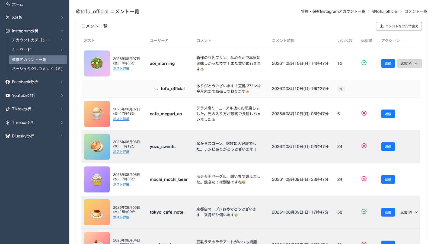Click the cafe_meguri_ao username
434x244 pixels.
(166, 114)
